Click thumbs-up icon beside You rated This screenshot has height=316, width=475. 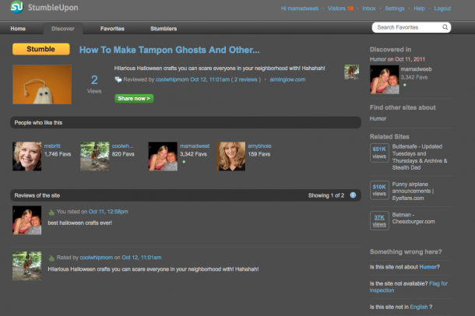(x=51, y=212)
